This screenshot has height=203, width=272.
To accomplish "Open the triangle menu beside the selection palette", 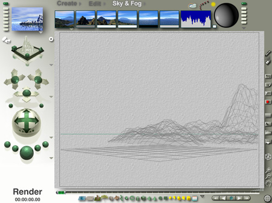I will coord(202,196).
